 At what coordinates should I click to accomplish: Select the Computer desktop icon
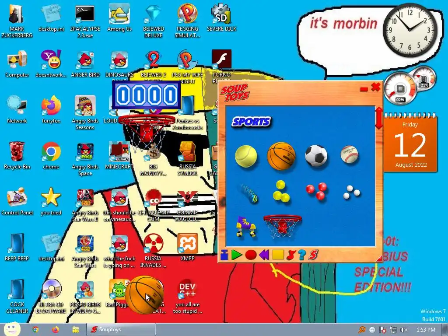[x=17, y=64]
